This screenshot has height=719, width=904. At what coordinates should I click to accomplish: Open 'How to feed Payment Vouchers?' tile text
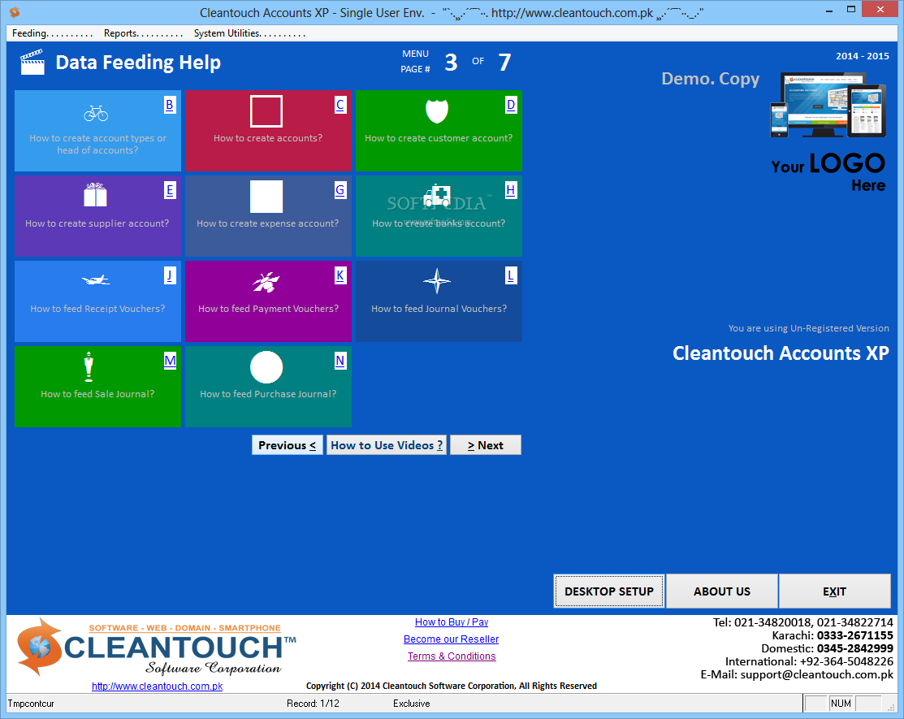[x=269, y=309]
